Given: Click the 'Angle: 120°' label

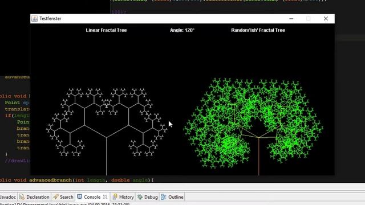Looking at the screenshot, I should pos(182,30).
